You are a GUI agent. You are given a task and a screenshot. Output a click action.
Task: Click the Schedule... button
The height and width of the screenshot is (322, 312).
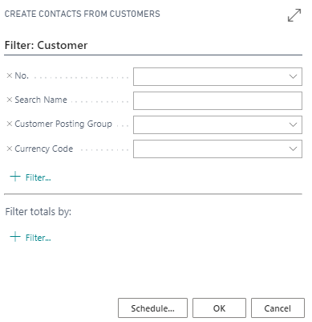pyautogui.click(x=152, y=308)
